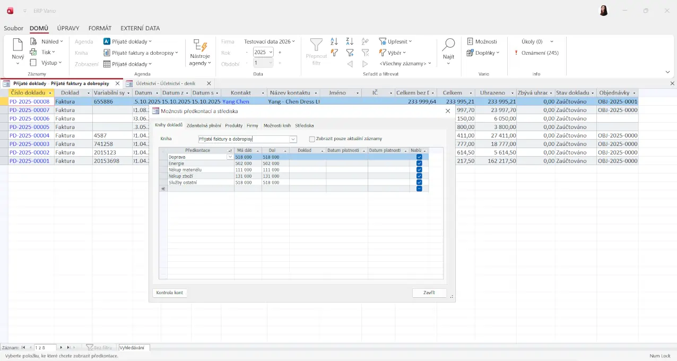This screenshot has width=677, height=361.
Task: Toggle Nabízet checkbox for Služby ostatní
Action: pos(419,183)
